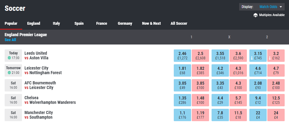Click the Multiples Available cube icon
289x123 pixels.
click(x=255, y=15)
